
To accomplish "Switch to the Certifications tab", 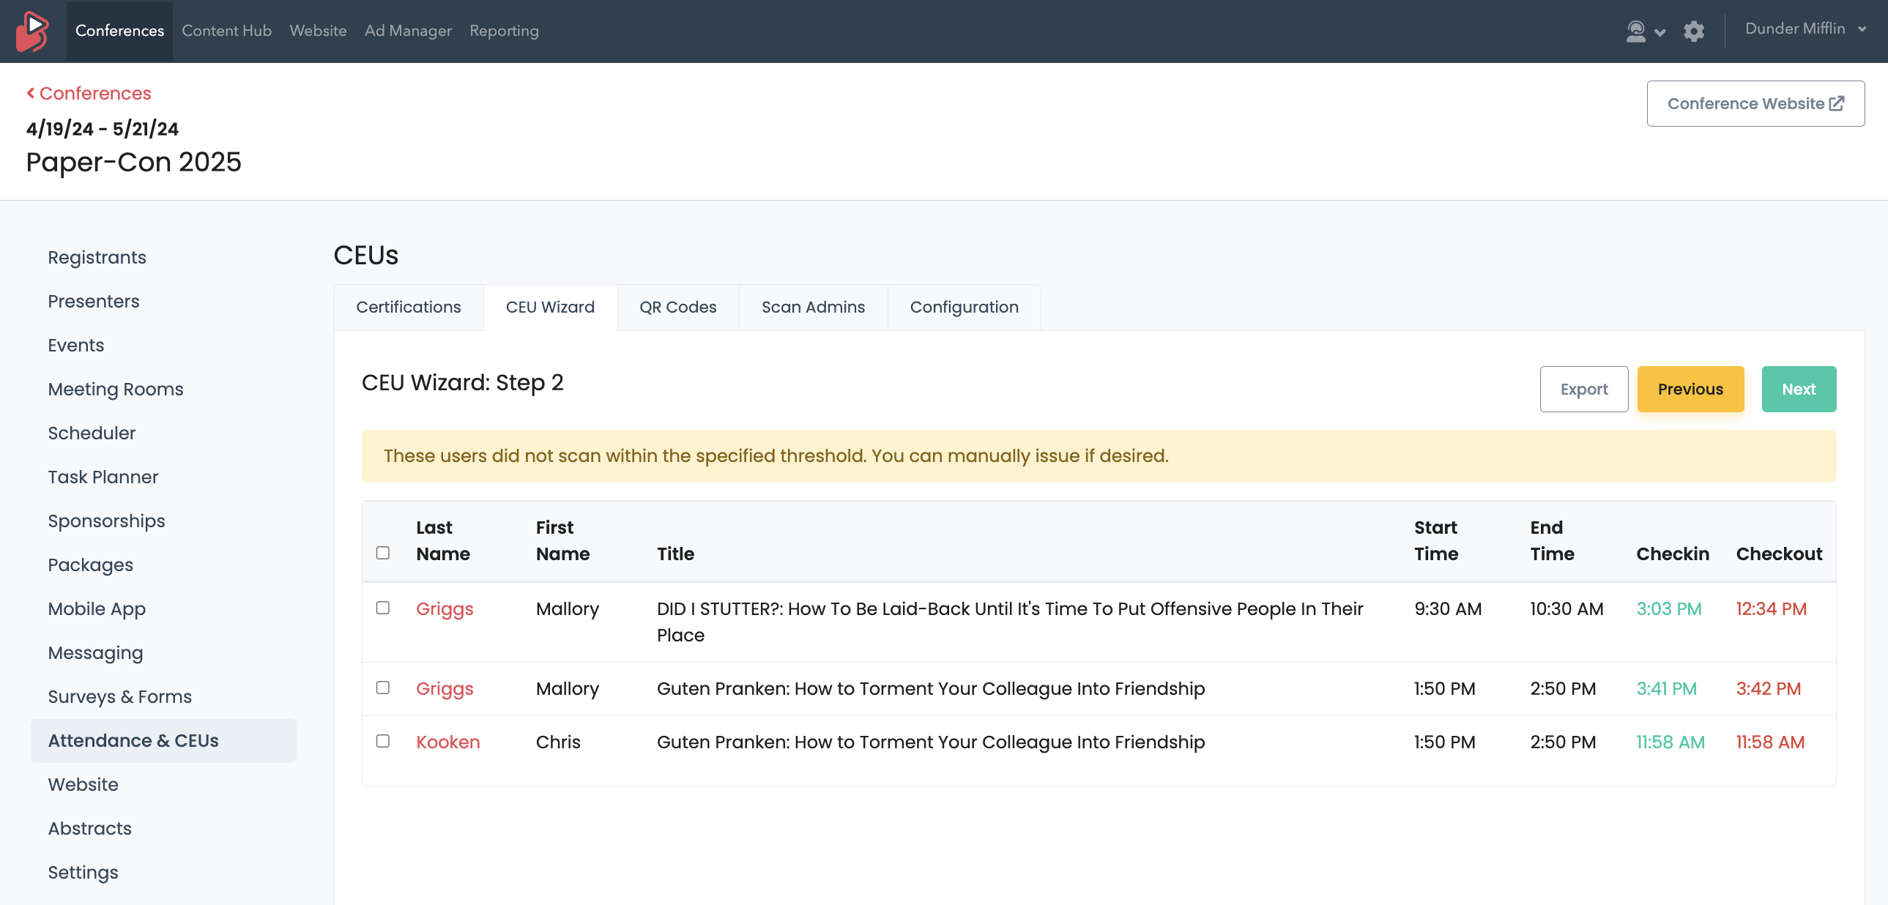I will (408, 307).
